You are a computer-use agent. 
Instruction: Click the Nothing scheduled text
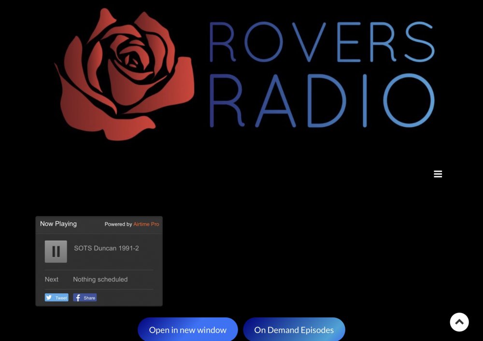pos(100,279)
